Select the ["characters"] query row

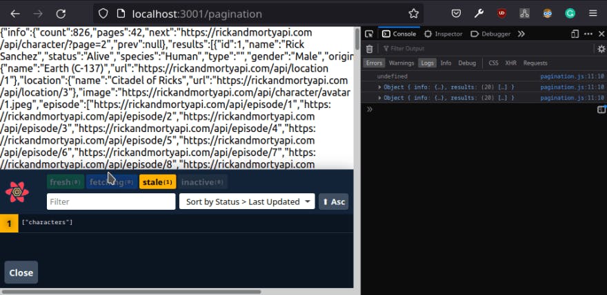click(177, 223)
